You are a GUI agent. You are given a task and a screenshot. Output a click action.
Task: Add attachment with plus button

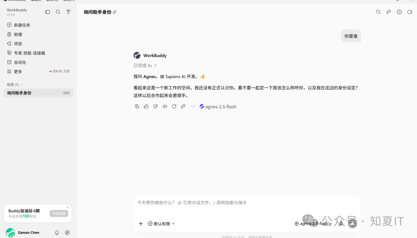141,224
